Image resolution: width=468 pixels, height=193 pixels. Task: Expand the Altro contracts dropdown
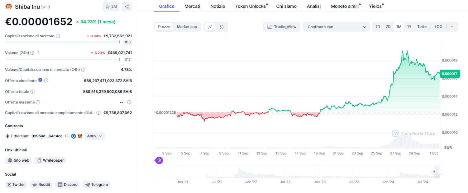pyautogui.click(x=95, y=136)
